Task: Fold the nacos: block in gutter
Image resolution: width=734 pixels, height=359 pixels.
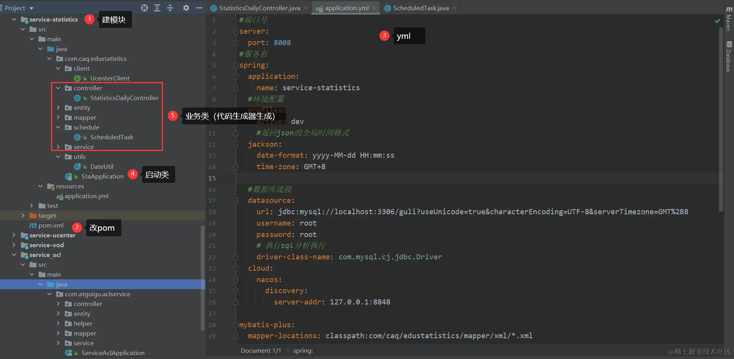Action: tap(236, 280)
